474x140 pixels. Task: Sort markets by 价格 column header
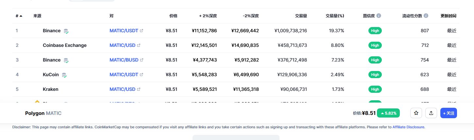tap(173, 16)
